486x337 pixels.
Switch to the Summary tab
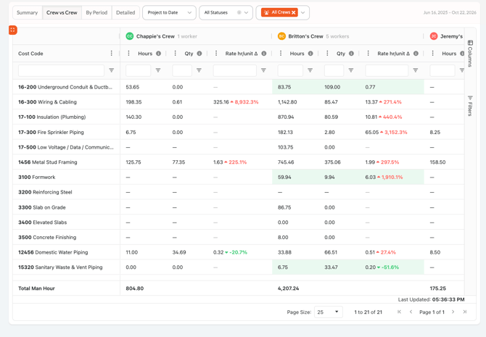click(28, 13)
